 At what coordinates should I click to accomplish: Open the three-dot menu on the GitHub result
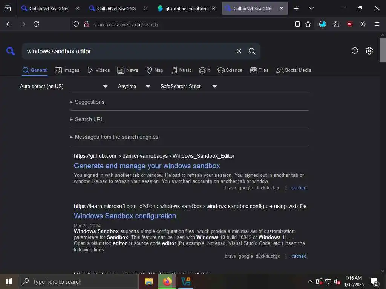pos(286,188)
